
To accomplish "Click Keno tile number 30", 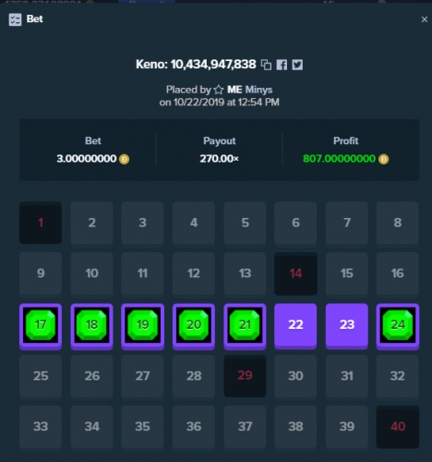I will (x=295, y=376).
